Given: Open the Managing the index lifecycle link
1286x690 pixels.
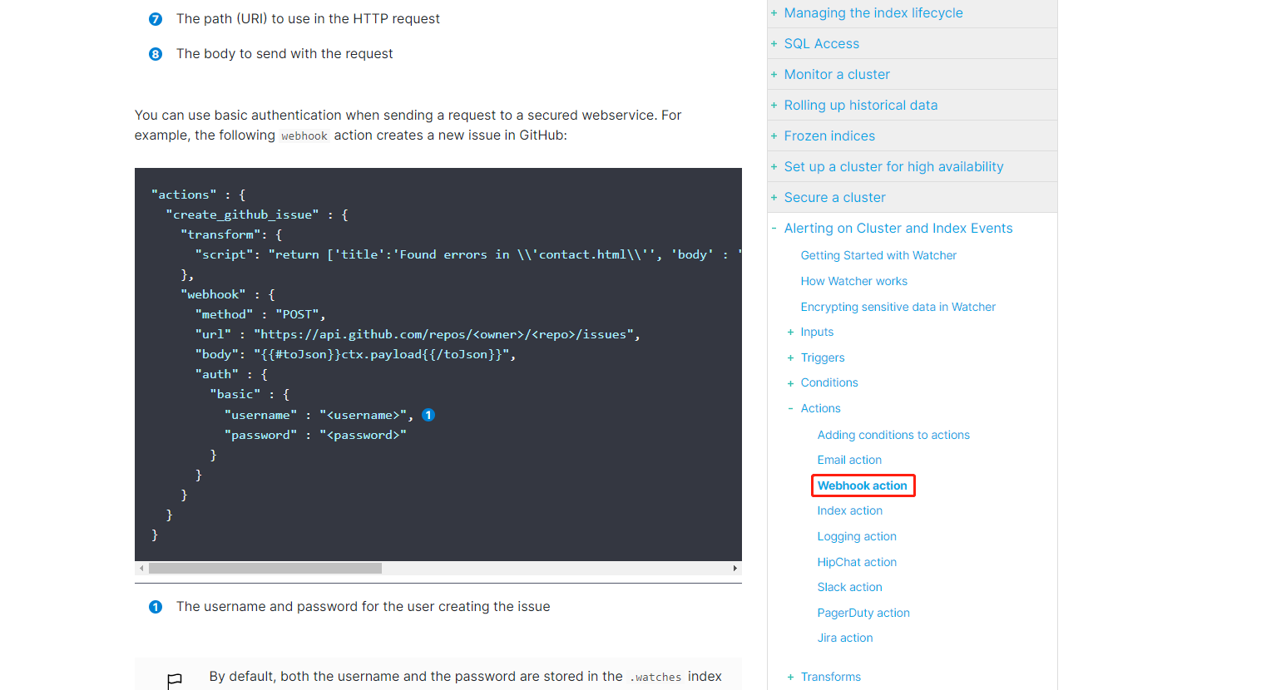Looking at the screenshot, I should 873,13.
